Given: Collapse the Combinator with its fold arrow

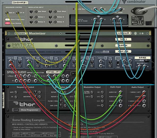Looking at the screenshot, I should point(3,3).
